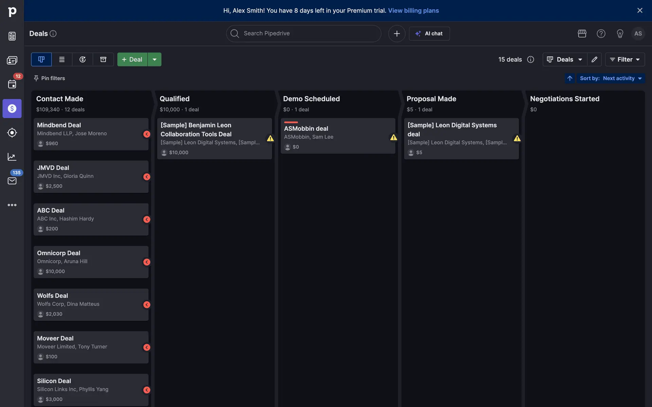Click the Search Pipedrive field
Viewport: 652px width, 407px height.
304,34
